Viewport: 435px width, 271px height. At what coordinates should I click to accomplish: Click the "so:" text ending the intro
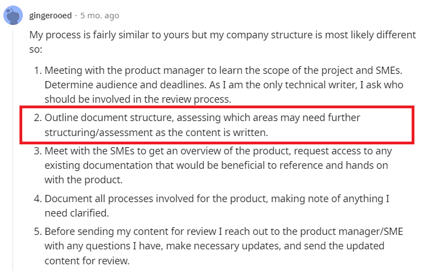[36, 49]
